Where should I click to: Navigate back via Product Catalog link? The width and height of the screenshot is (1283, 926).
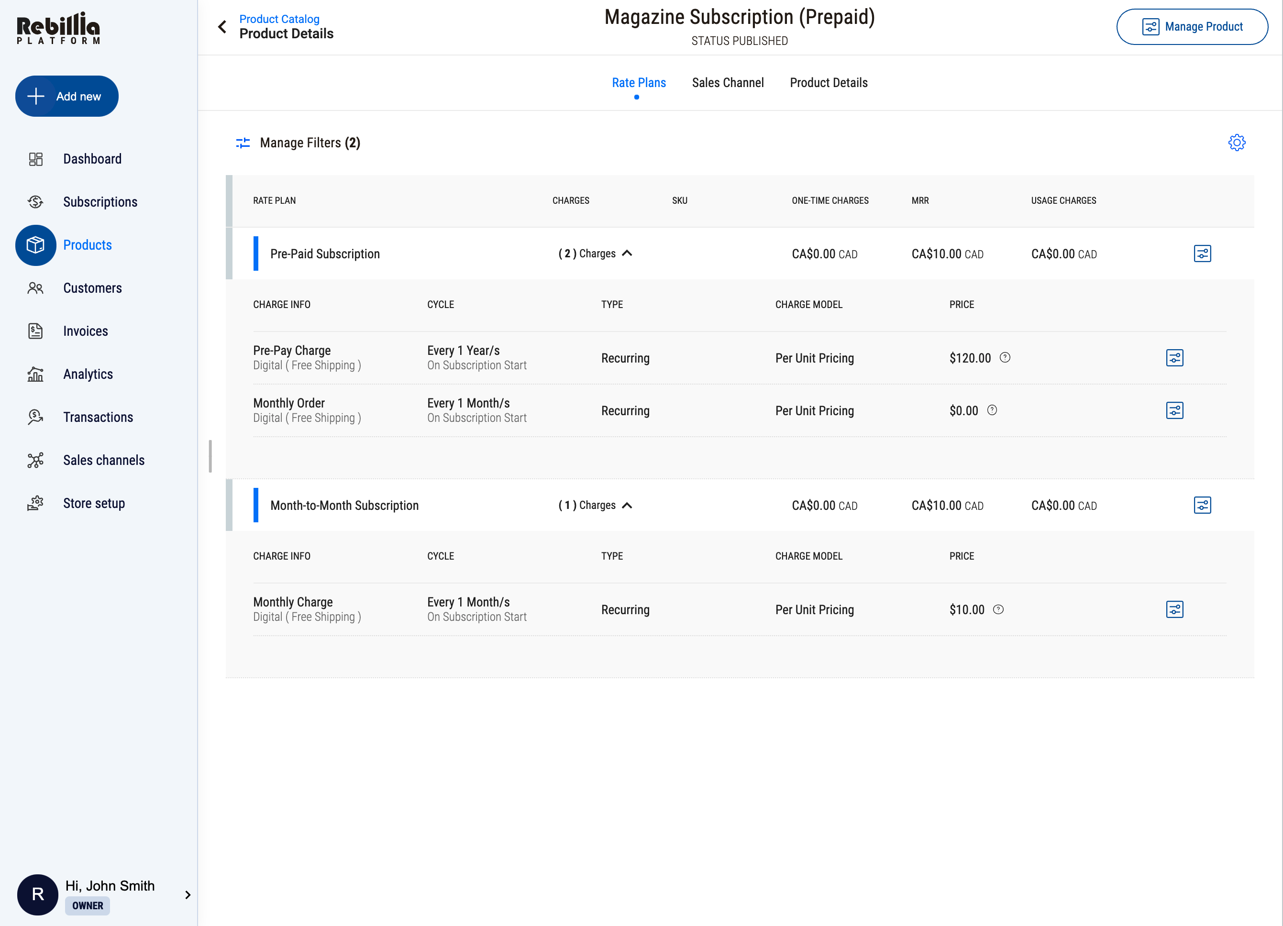pyautogui.click(x=279, y=19)
